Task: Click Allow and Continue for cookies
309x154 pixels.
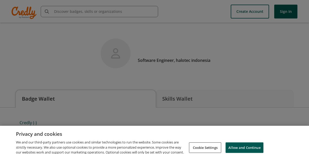Action: coord(244,148)
